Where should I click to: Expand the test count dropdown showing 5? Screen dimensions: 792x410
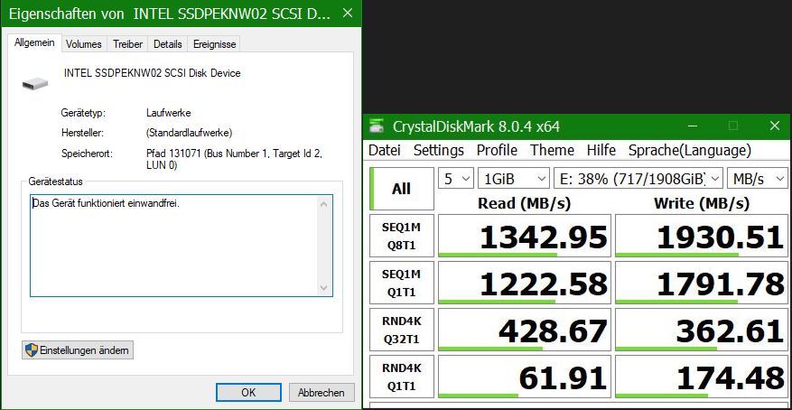click(456, 178)
